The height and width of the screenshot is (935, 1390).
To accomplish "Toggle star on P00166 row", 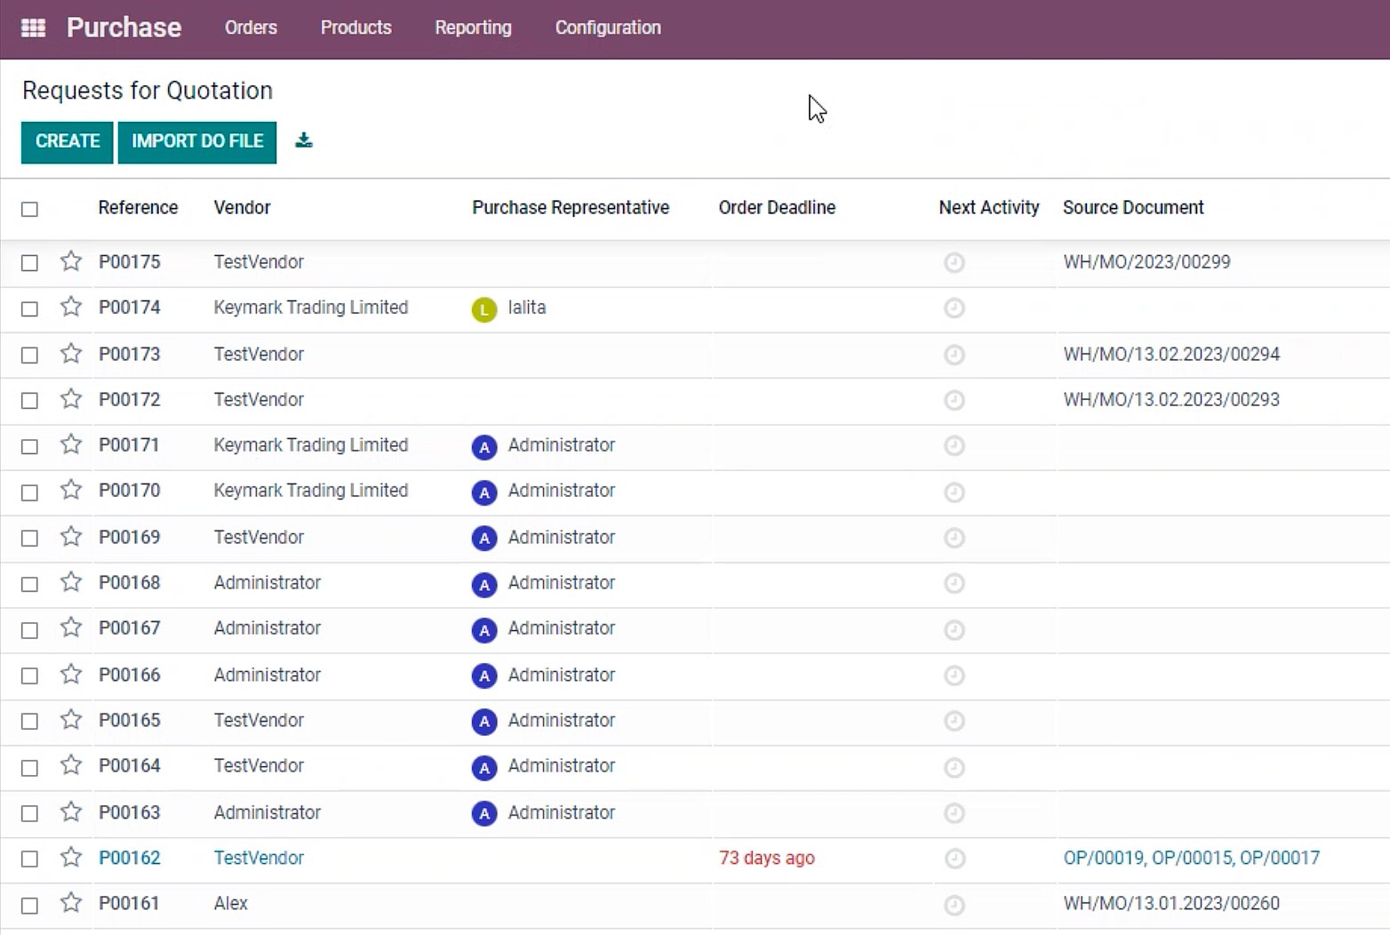I will (x=71, y=675).
